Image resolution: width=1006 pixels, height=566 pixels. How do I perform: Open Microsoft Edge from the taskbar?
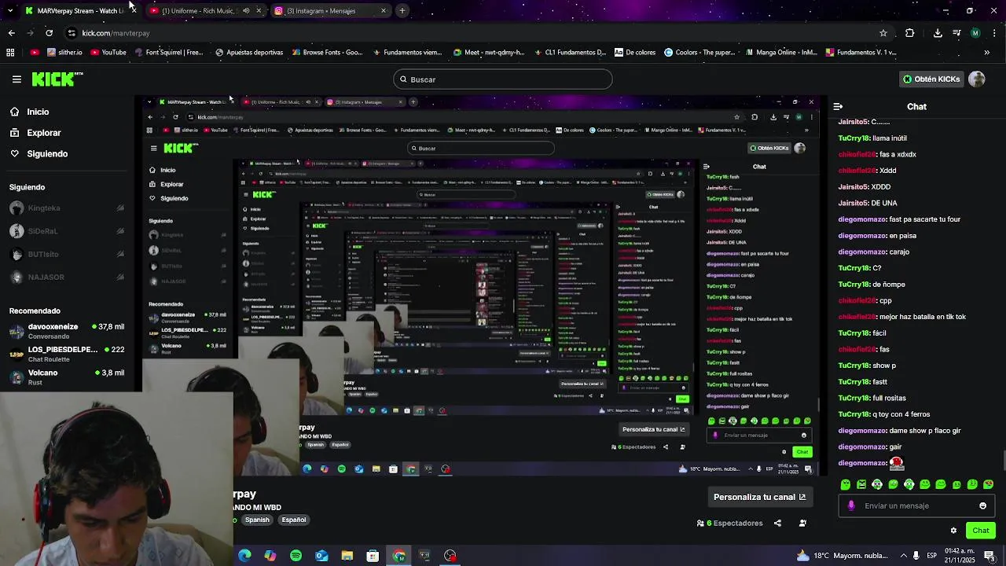pyautogui.click(x=244, y=556)
